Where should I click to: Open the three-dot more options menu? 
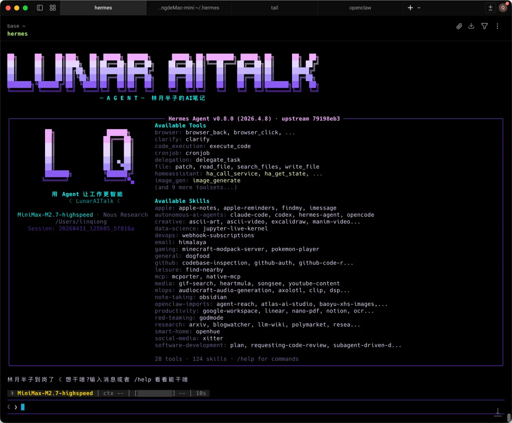[x=497, y=26]
